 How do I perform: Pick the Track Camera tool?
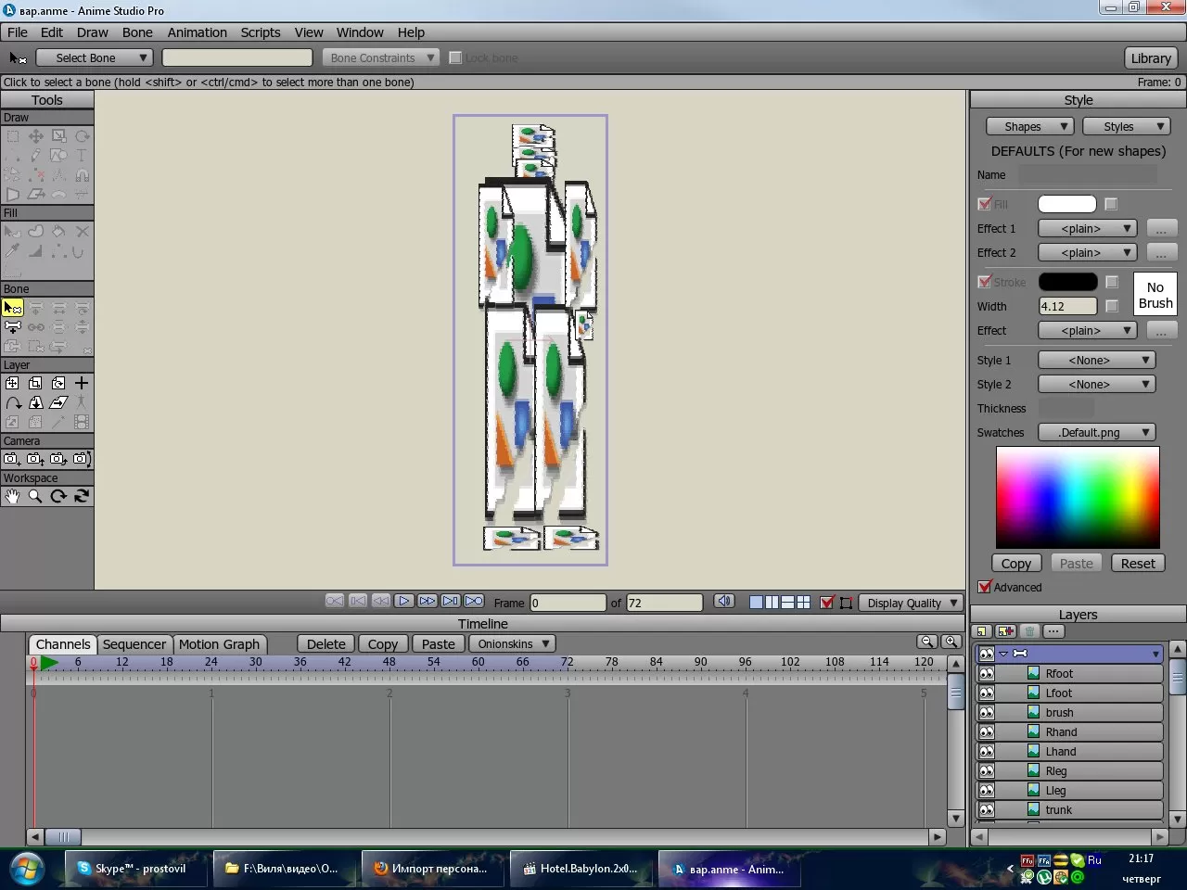pyautogui.click(x=11, y=459)
